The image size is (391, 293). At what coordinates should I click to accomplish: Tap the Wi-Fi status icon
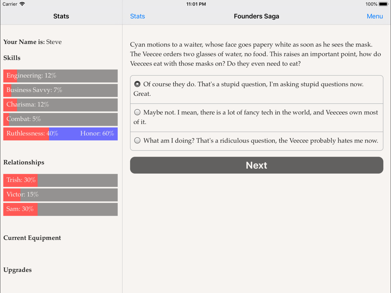pyautogui.click(x=22, y=4)
